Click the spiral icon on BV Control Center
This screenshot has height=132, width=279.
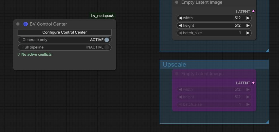tap(25, 24)
